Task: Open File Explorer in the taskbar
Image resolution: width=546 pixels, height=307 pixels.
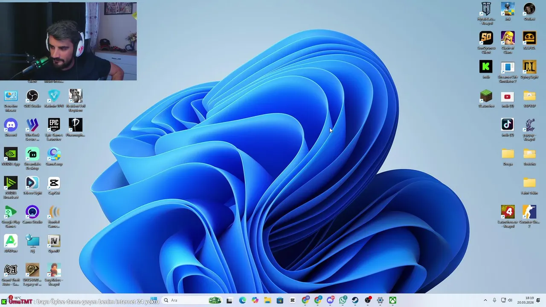Action: pos(267,300)
